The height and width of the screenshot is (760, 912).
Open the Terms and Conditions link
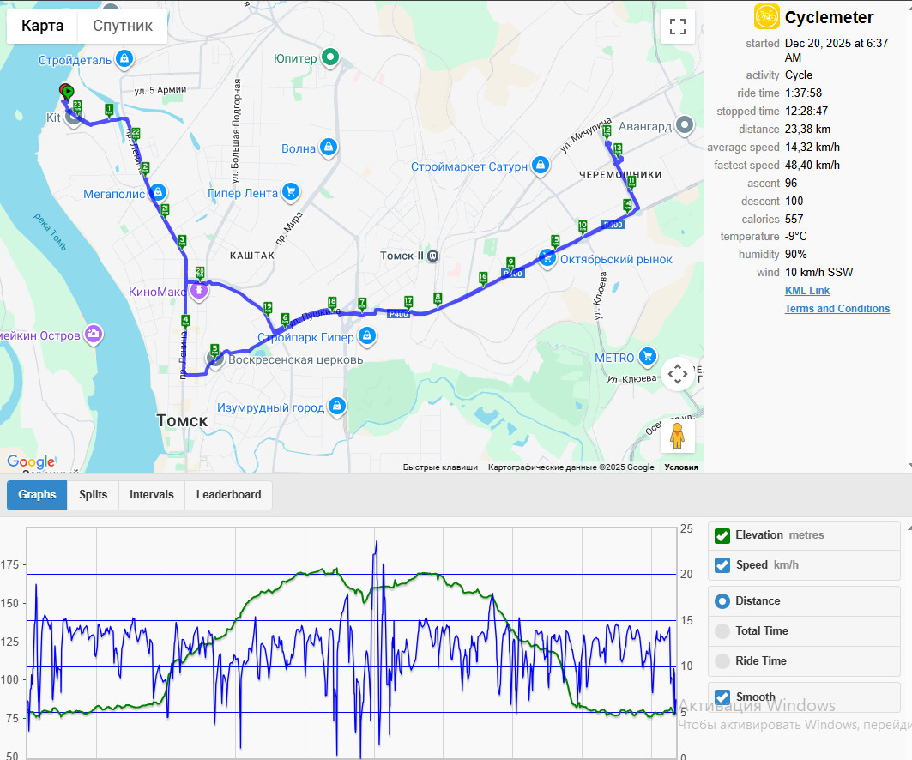click(x=837, y=309)
